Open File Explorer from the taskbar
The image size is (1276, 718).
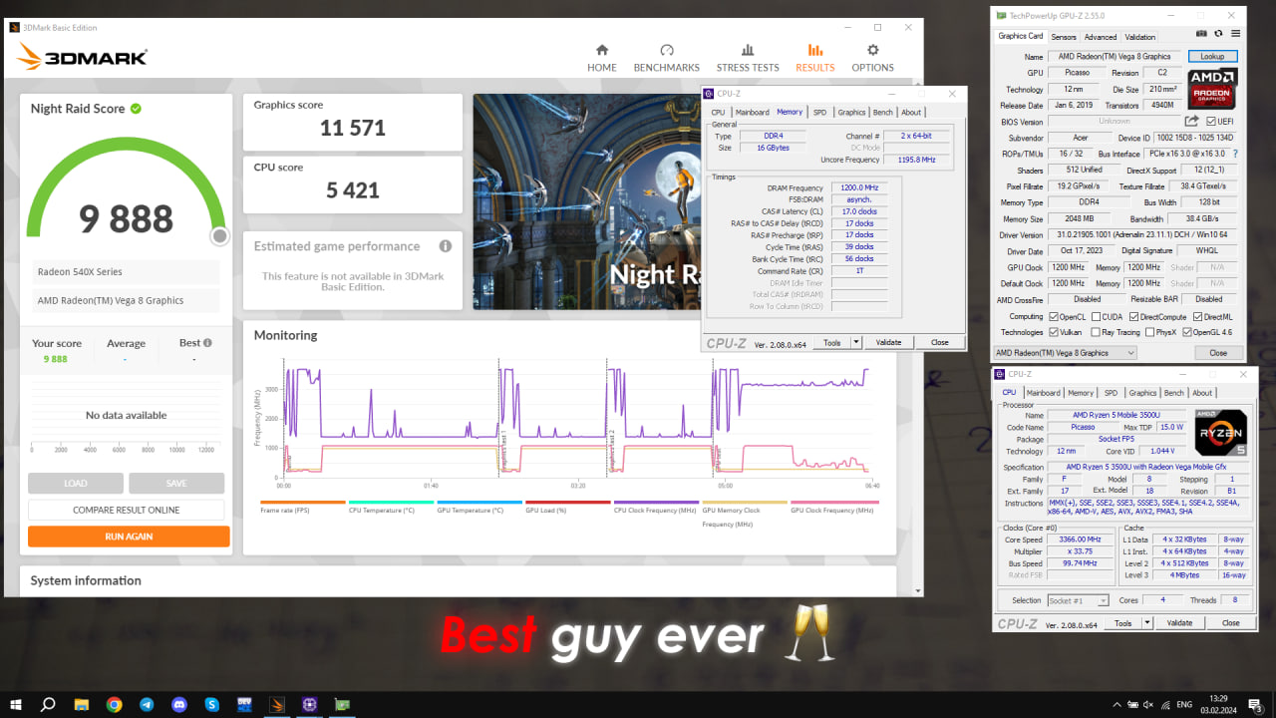(82, 704)
